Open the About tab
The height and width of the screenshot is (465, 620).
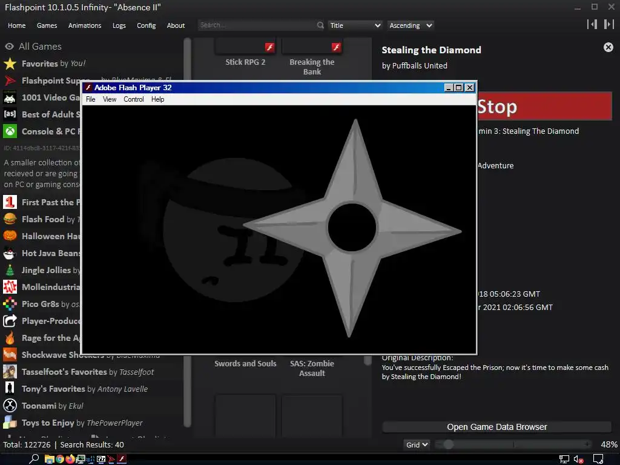[176, 25]
